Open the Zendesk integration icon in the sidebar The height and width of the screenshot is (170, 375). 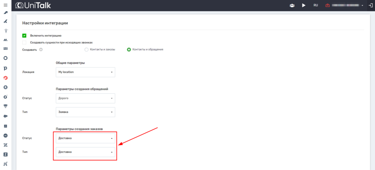[x=5, y=145]
